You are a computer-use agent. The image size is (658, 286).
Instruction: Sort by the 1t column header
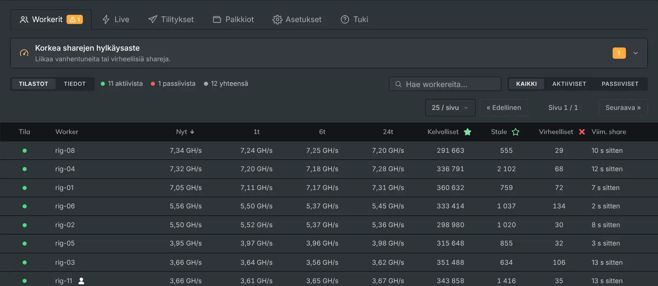click(x=257, y=132)
